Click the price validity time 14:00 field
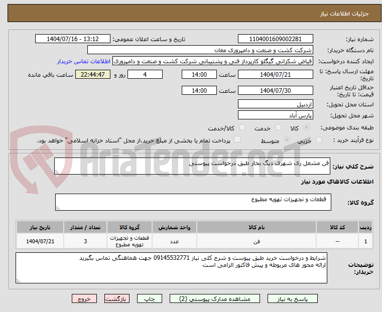Screen dimensions: 382x312 (x=199, y=90)
